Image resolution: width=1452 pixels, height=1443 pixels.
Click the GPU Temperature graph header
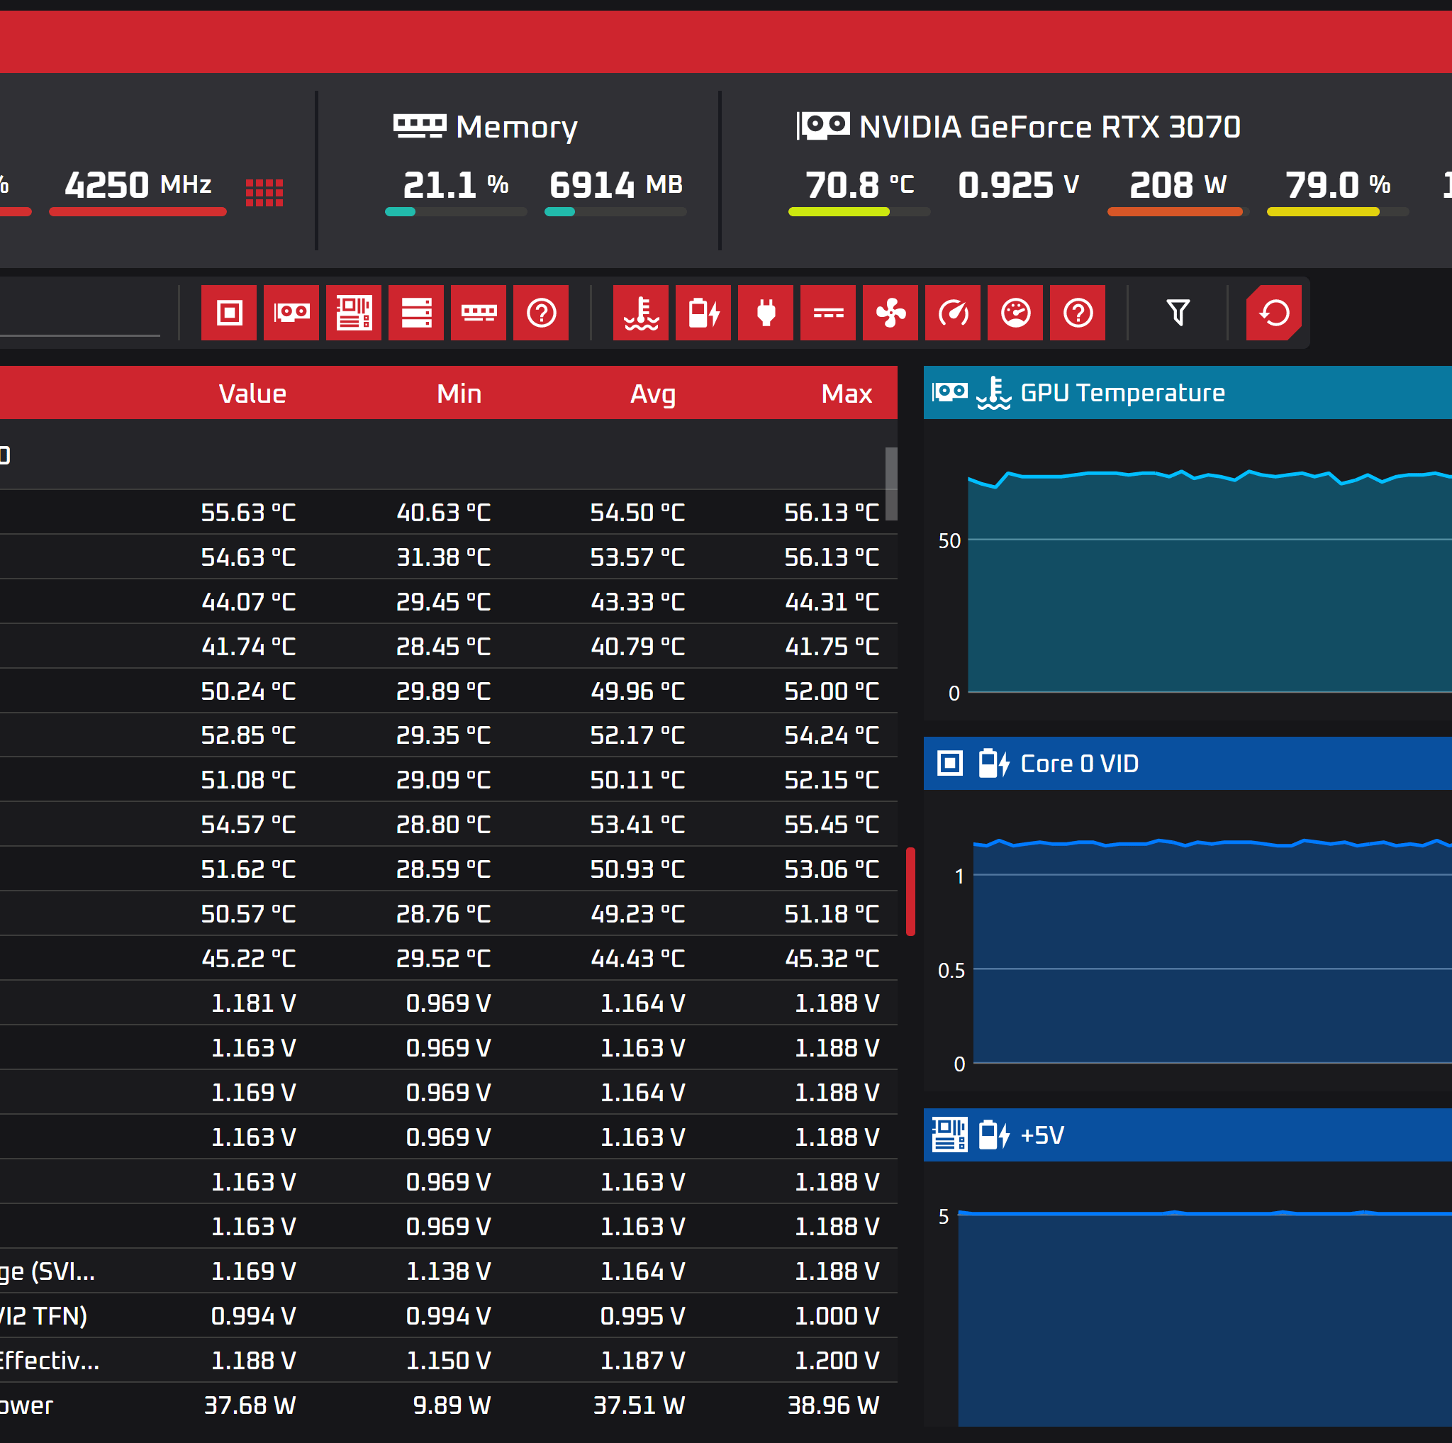(1188, 392)
